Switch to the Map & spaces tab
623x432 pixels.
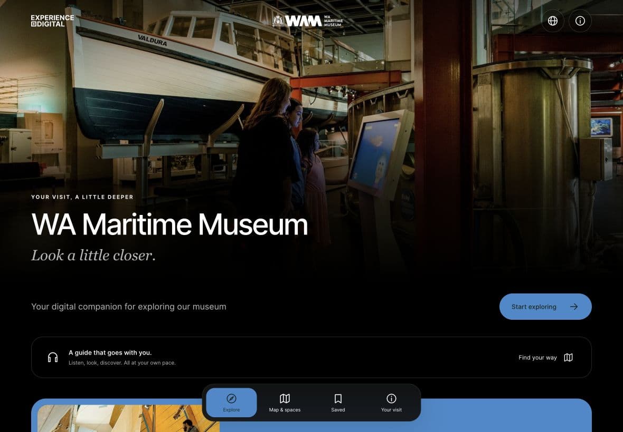(x=285, y=402)
